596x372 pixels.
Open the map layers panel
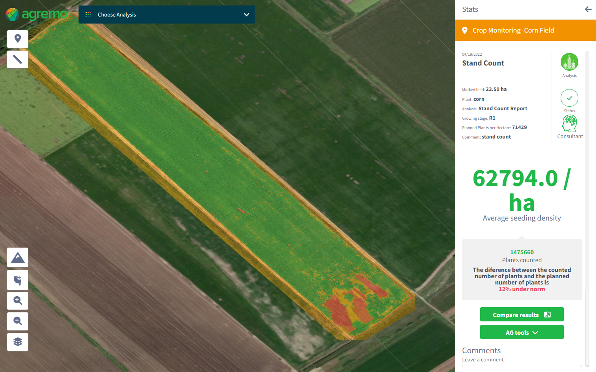18,342
